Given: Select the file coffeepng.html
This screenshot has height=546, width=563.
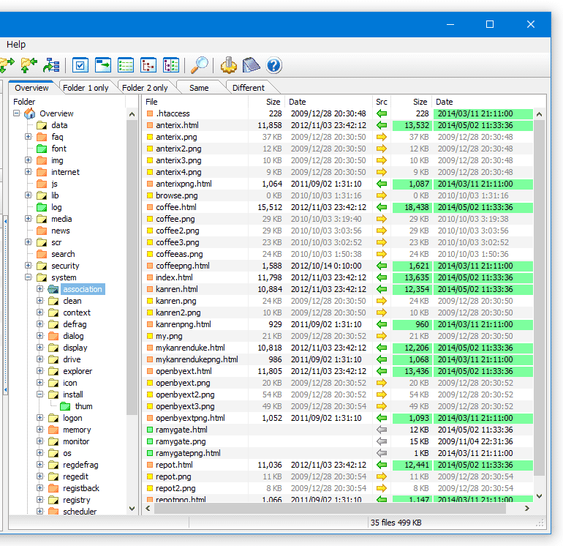Looking at the screenshot, I should tap(183, 266).
